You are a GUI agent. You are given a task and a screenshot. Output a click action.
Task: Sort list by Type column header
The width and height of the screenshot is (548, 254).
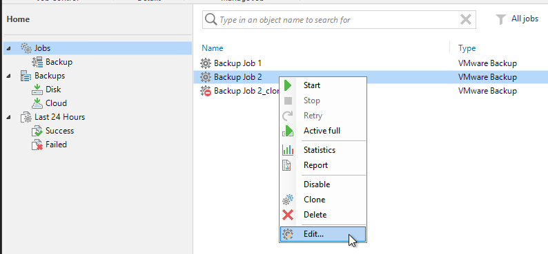(x=467, y=48)
